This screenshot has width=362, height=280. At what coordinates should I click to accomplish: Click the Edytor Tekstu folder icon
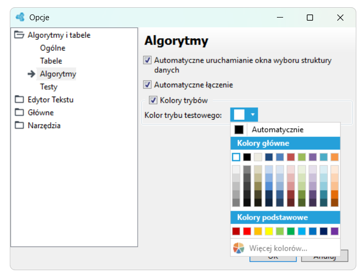coord(19,99)
